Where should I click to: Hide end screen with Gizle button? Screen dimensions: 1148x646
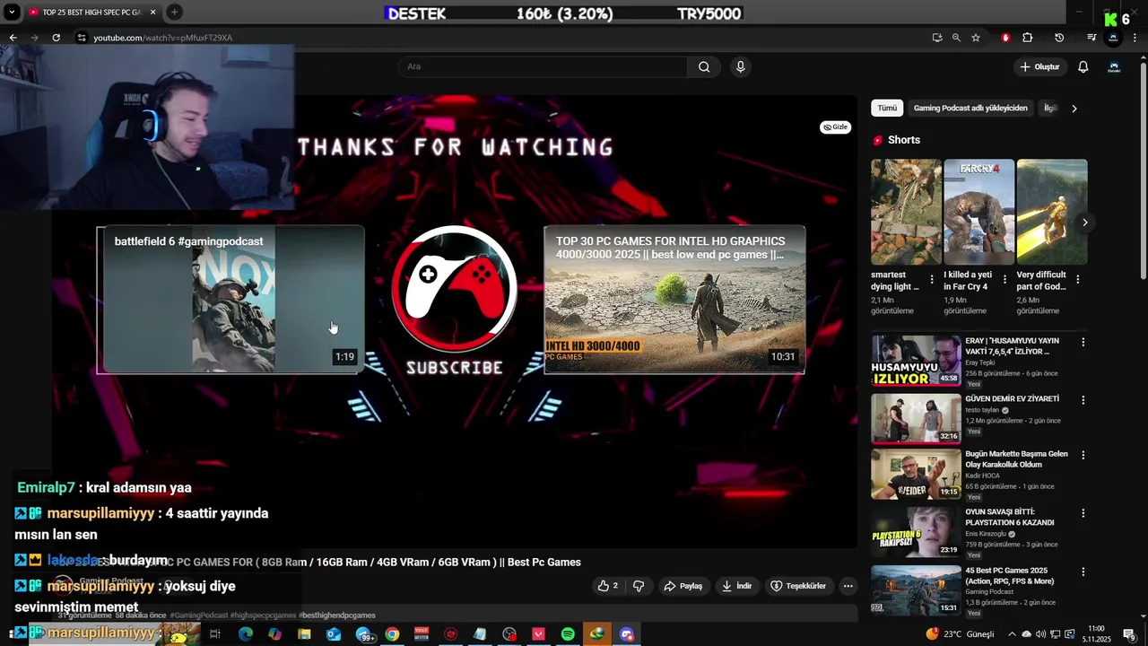[x=835, y=127]
